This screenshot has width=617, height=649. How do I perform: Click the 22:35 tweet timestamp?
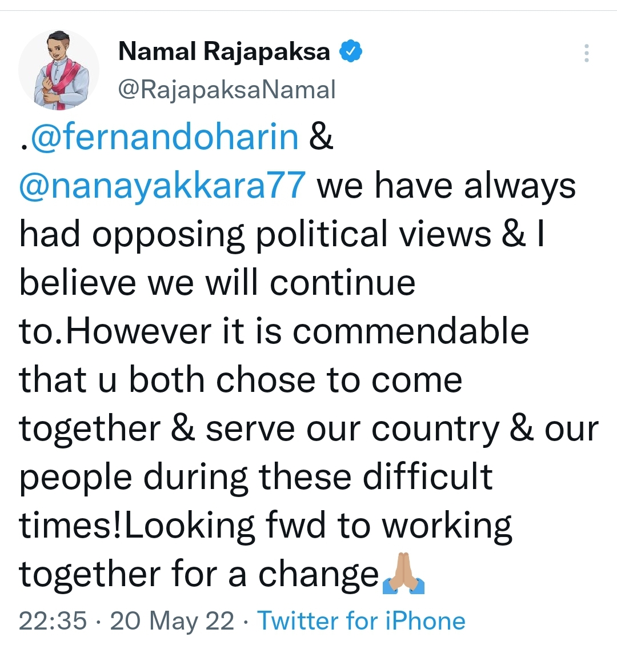[x=53, y=621]
